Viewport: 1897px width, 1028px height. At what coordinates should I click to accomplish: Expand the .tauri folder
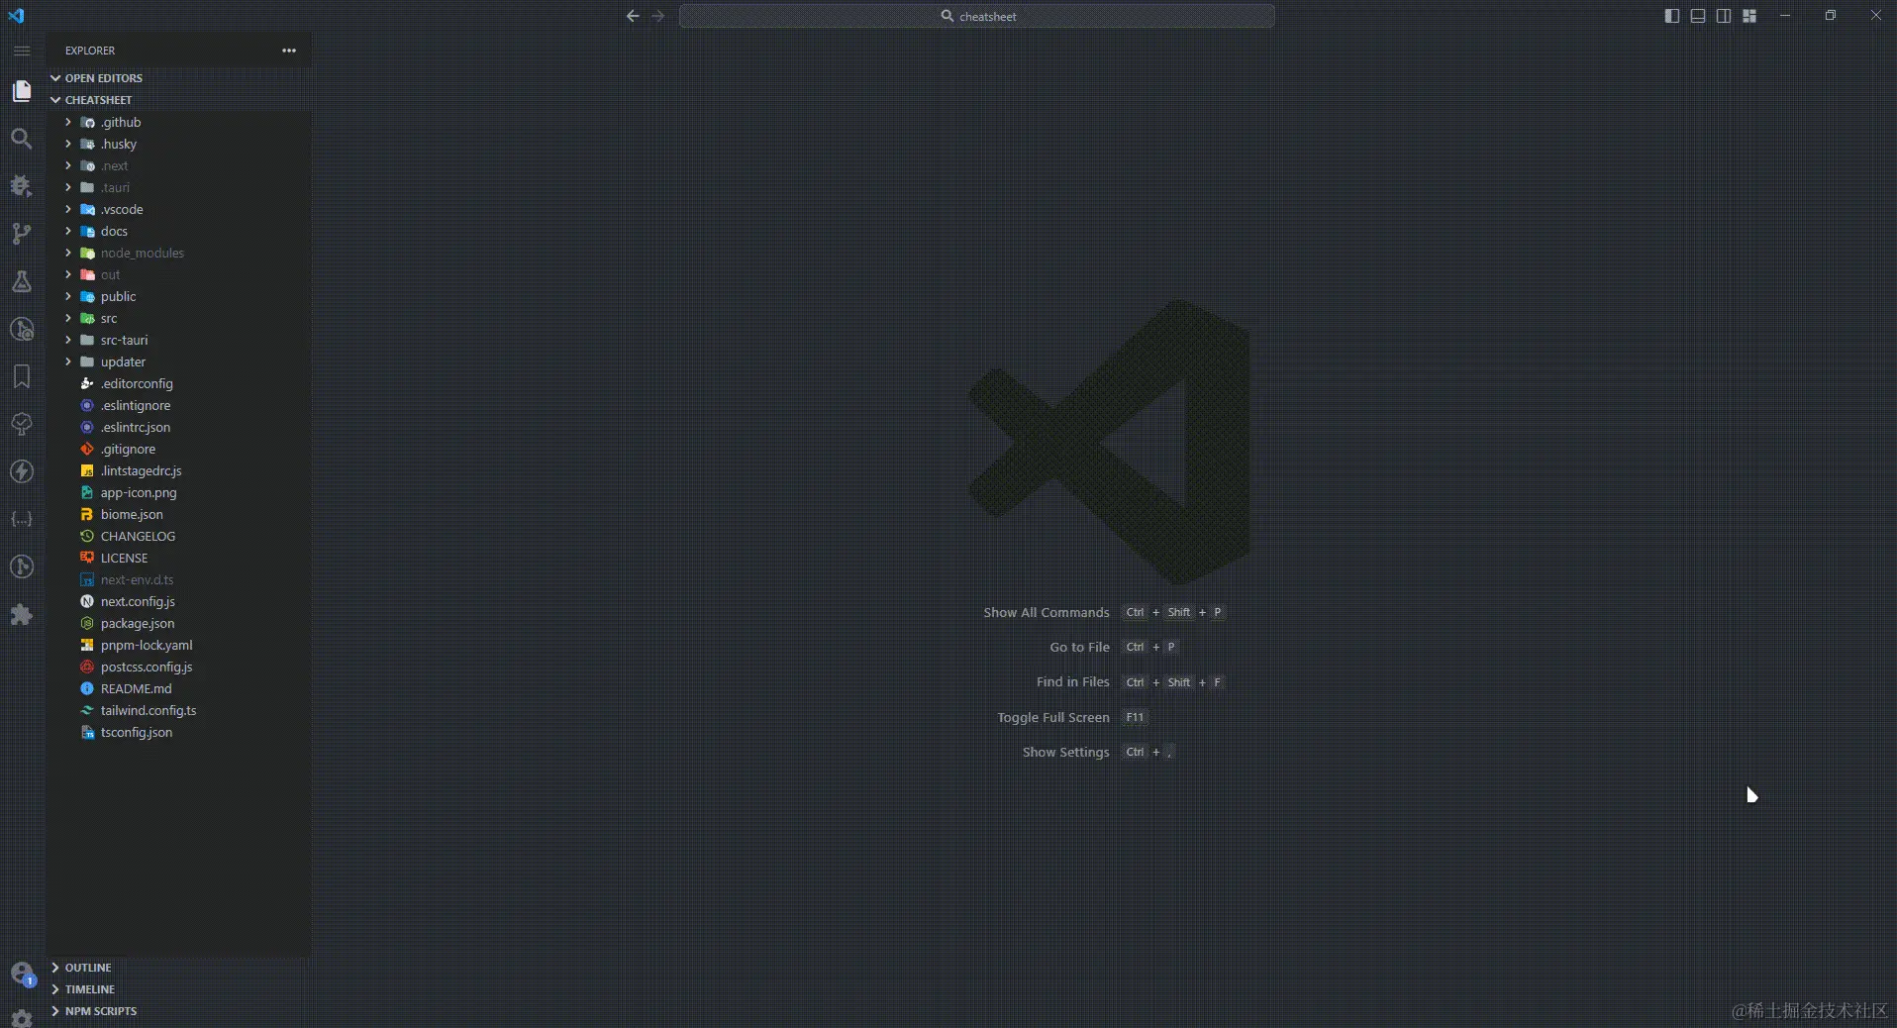178,187
